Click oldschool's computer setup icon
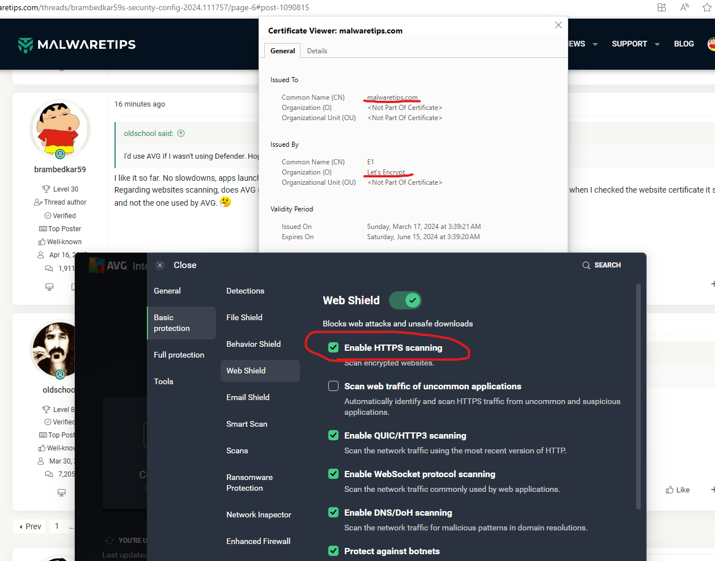 point(61,493)
